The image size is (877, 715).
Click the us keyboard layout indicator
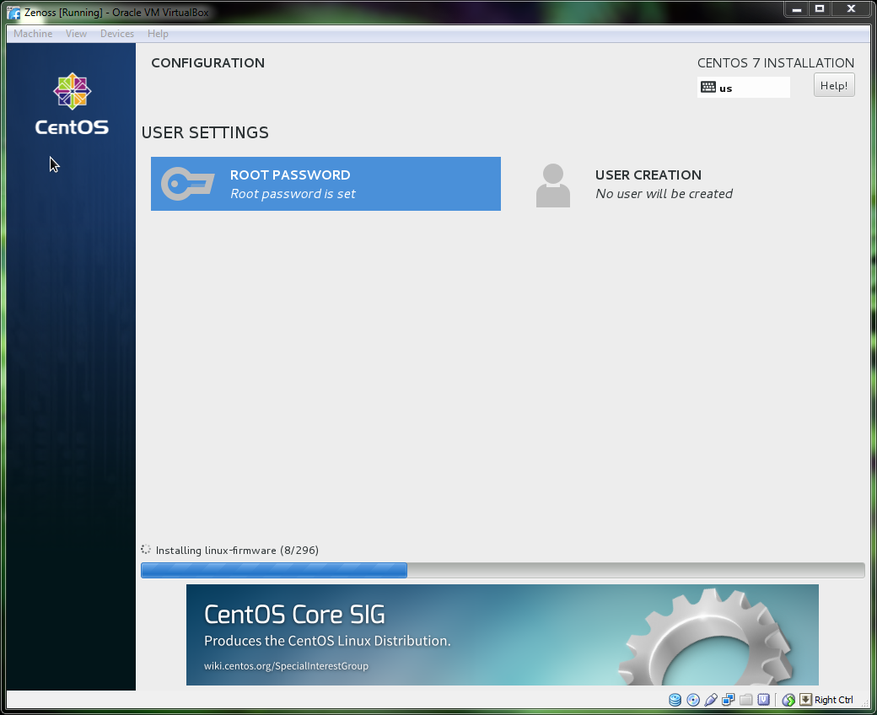click(x=743, y=88)
